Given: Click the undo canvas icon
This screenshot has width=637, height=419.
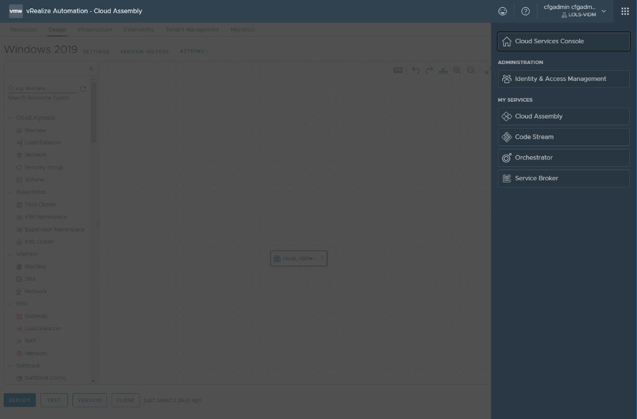Looking at the screenshot, I should click(x=415, y=70).
